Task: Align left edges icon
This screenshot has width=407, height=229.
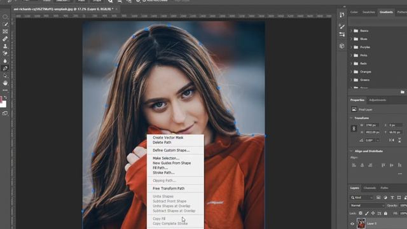Action: 354,165
